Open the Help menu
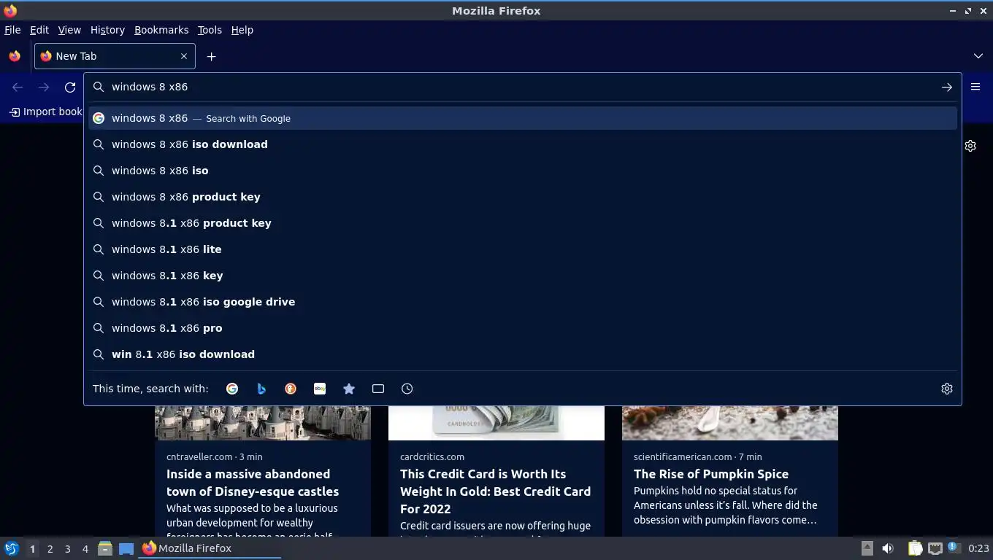 point(242,30)
